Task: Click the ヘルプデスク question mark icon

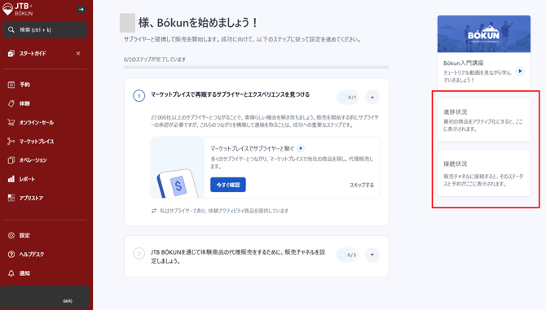Action: click(11, 255)
